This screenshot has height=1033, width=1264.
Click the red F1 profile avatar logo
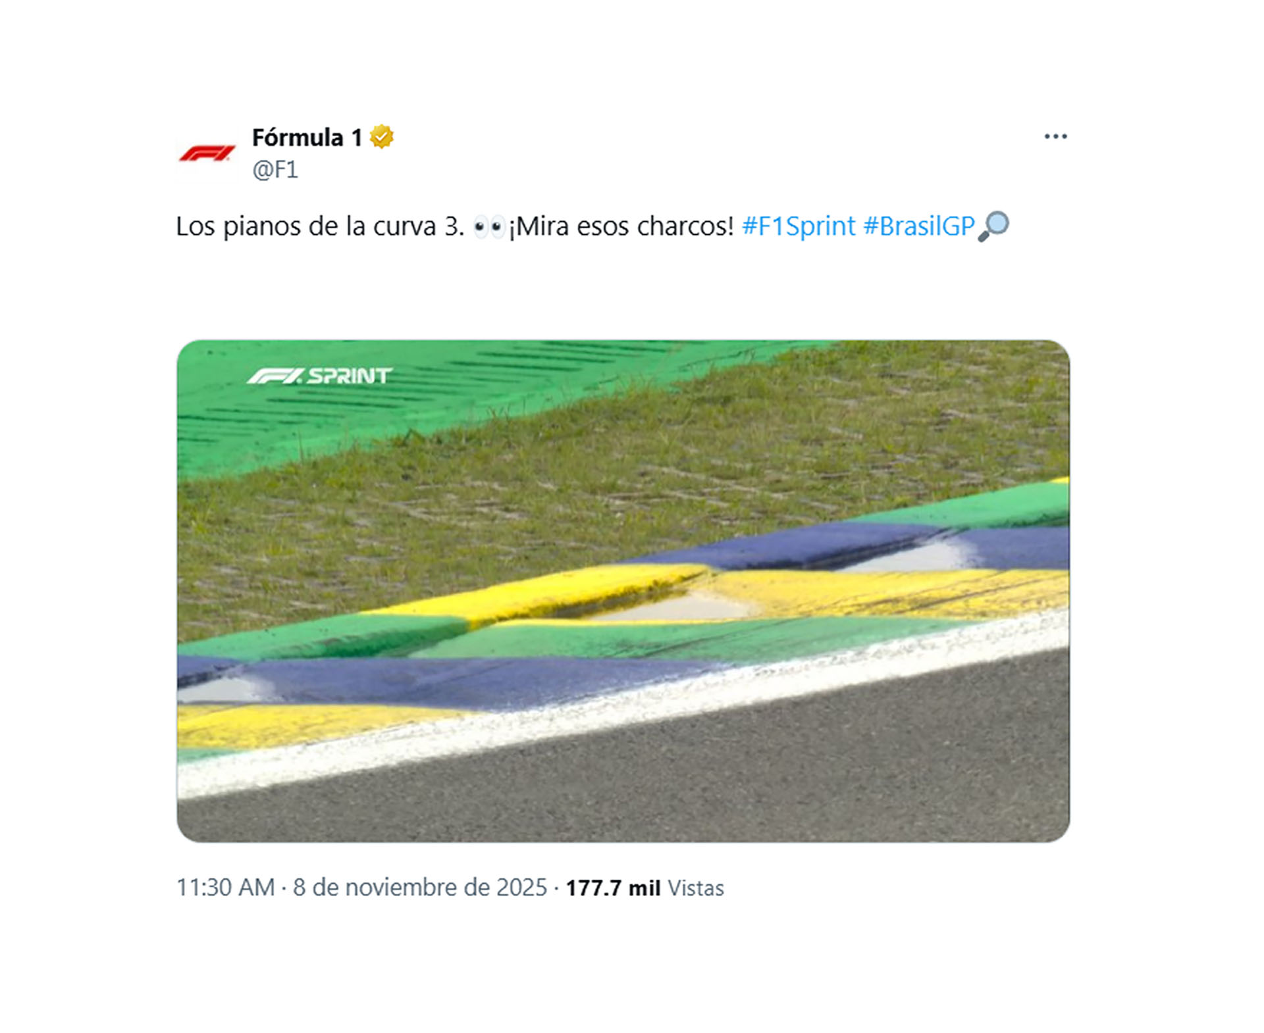(x=207, y=153)
